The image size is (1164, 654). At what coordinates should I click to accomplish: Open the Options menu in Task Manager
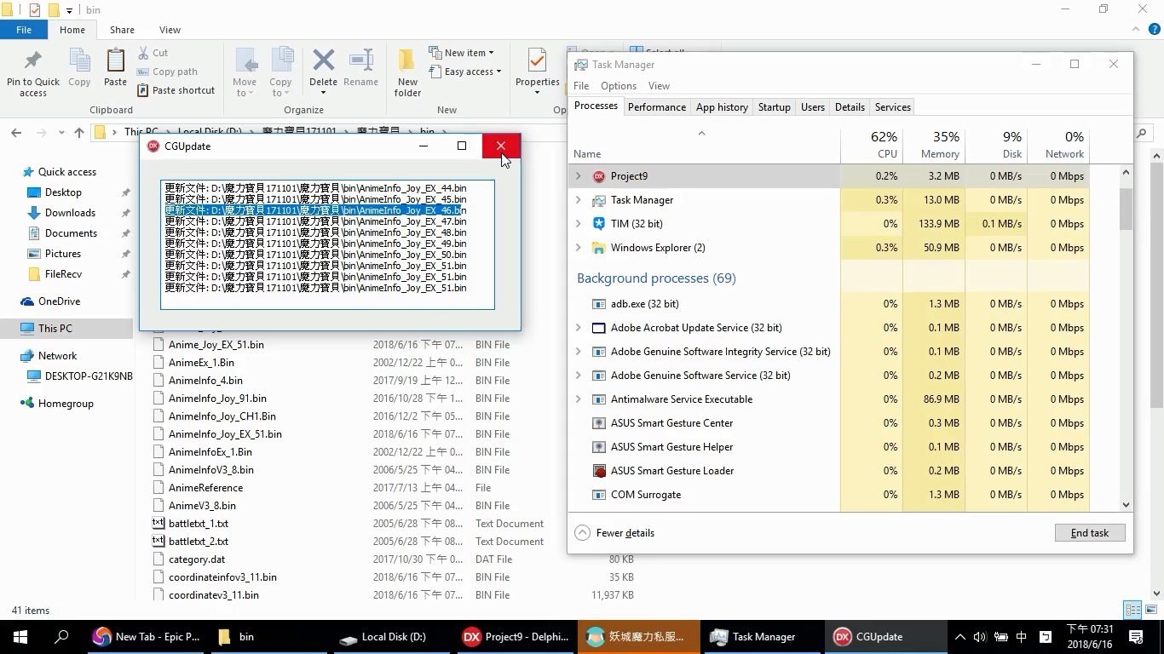point(618,86)
